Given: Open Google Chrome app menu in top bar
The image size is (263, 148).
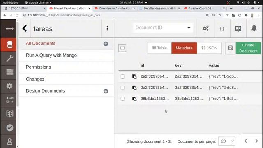Looking at the screenshot, I should (38, 2).
